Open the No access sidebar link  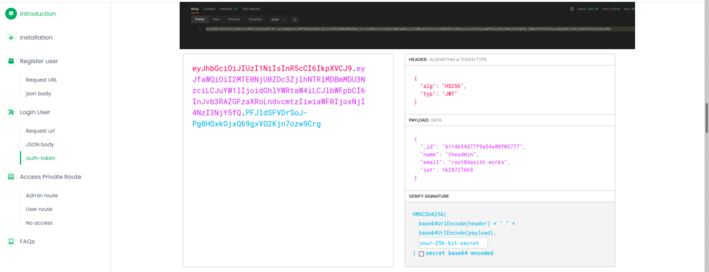point(39,223)
